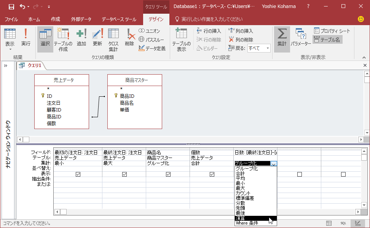The image size is (370, 228).
Task: Choose 演算 expression in totals list
Action: tap(255, 218)
